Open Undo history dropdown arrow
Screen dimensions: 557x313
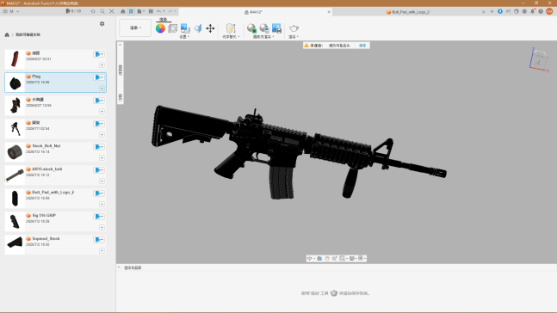pyautogui.click(x=164, y=11)
